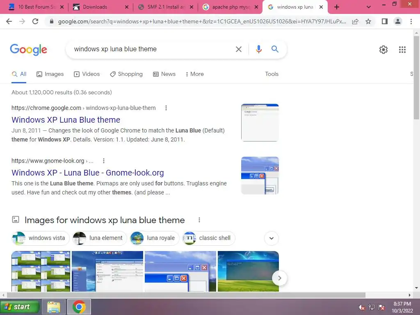Viewport: 420px width, 315px height.
Task: Switch to Images search results
Action: (x=50, y=74)
